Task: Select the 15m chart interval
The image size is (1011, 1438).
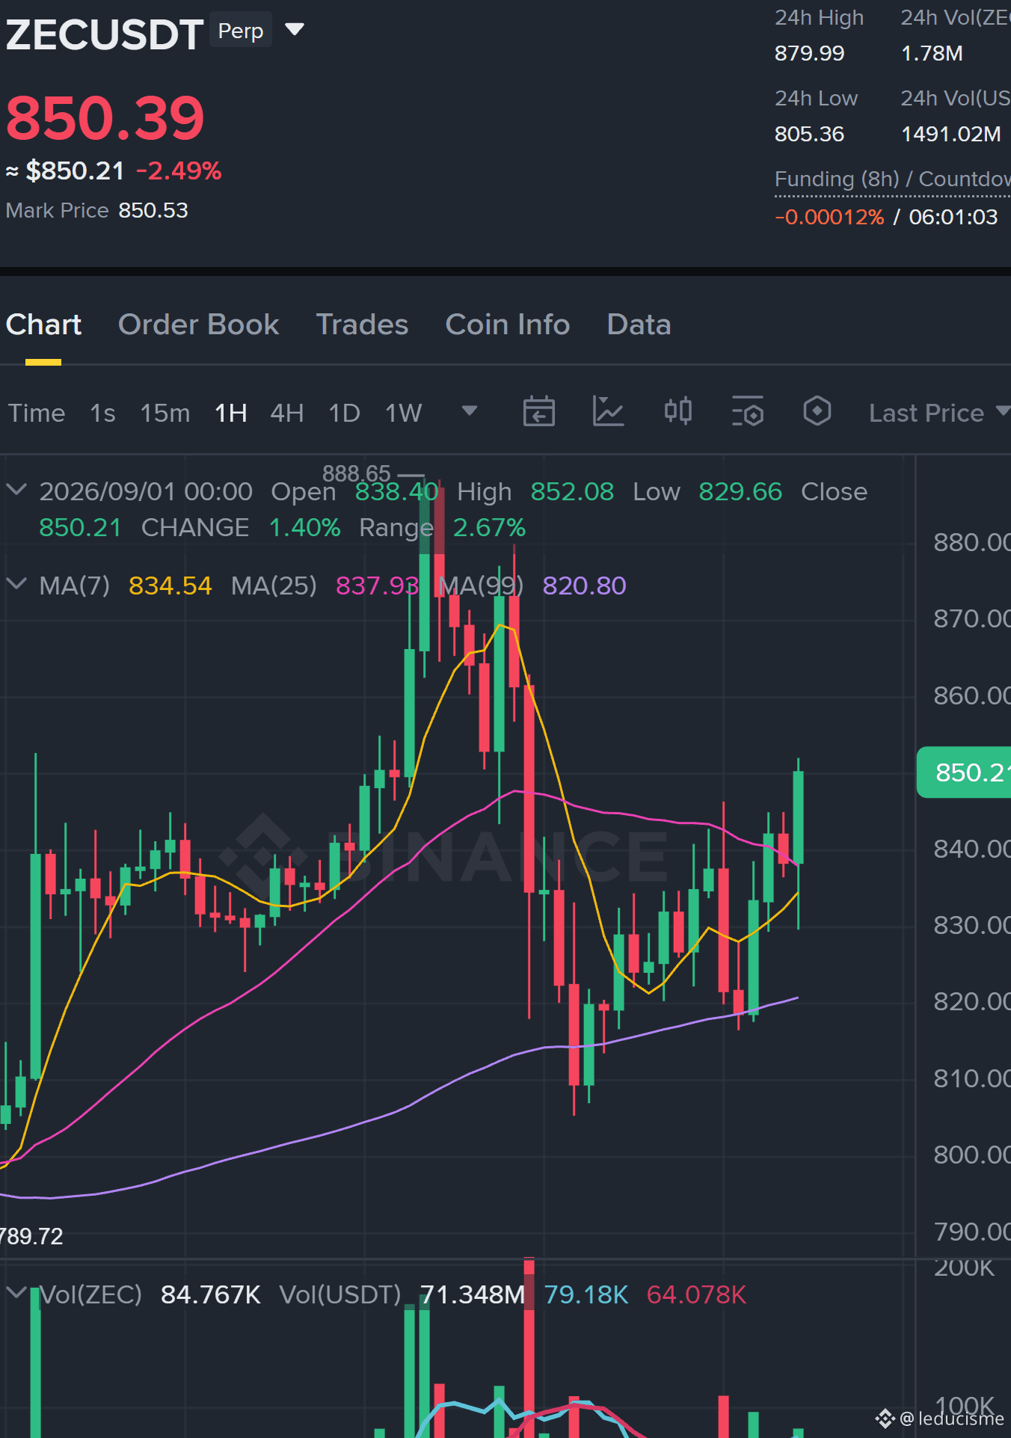Action: coord(165,413)
